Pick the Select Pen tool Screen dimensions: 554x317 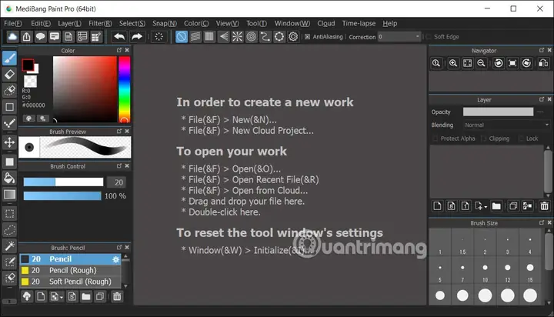click(x=9, y=262)
